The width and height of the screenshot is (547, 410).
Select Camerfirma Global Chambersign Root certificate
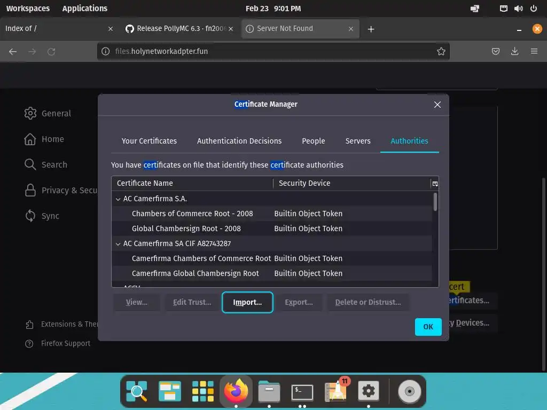click(x=272, y=273)
